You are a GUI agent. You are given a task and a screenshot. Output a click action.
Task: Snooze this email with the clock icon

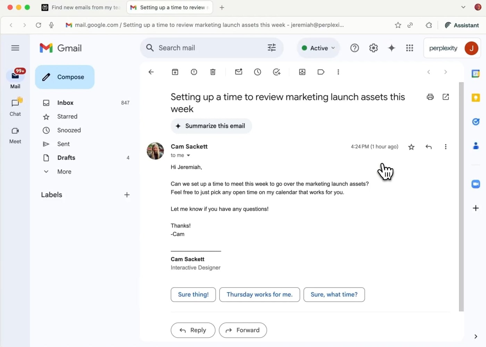(x=258, y=72)
